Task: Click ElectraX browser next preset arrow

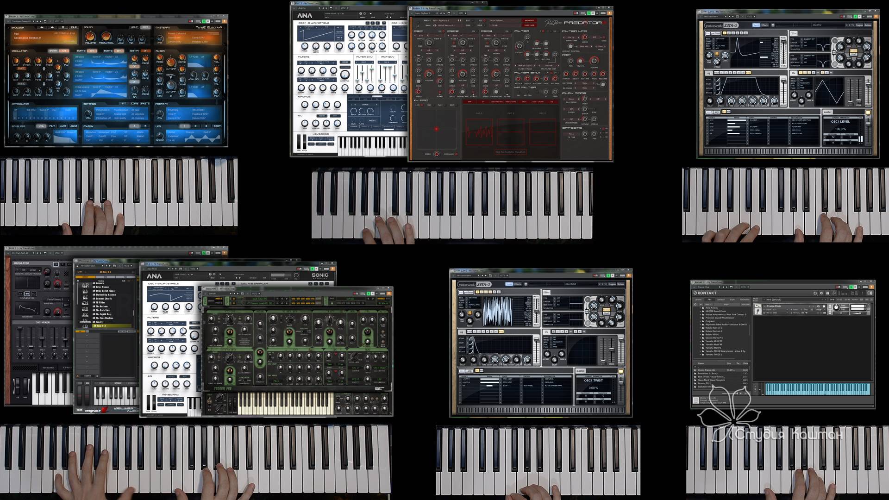Action: pyautogui.click(x=52, y=27)
